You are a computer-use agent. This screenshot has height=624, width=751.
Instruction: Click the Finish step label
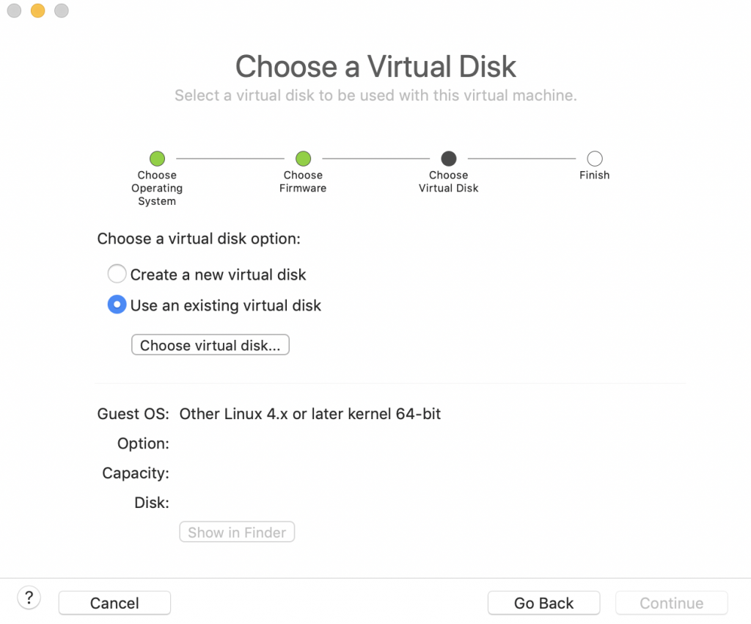pos(594,175)
